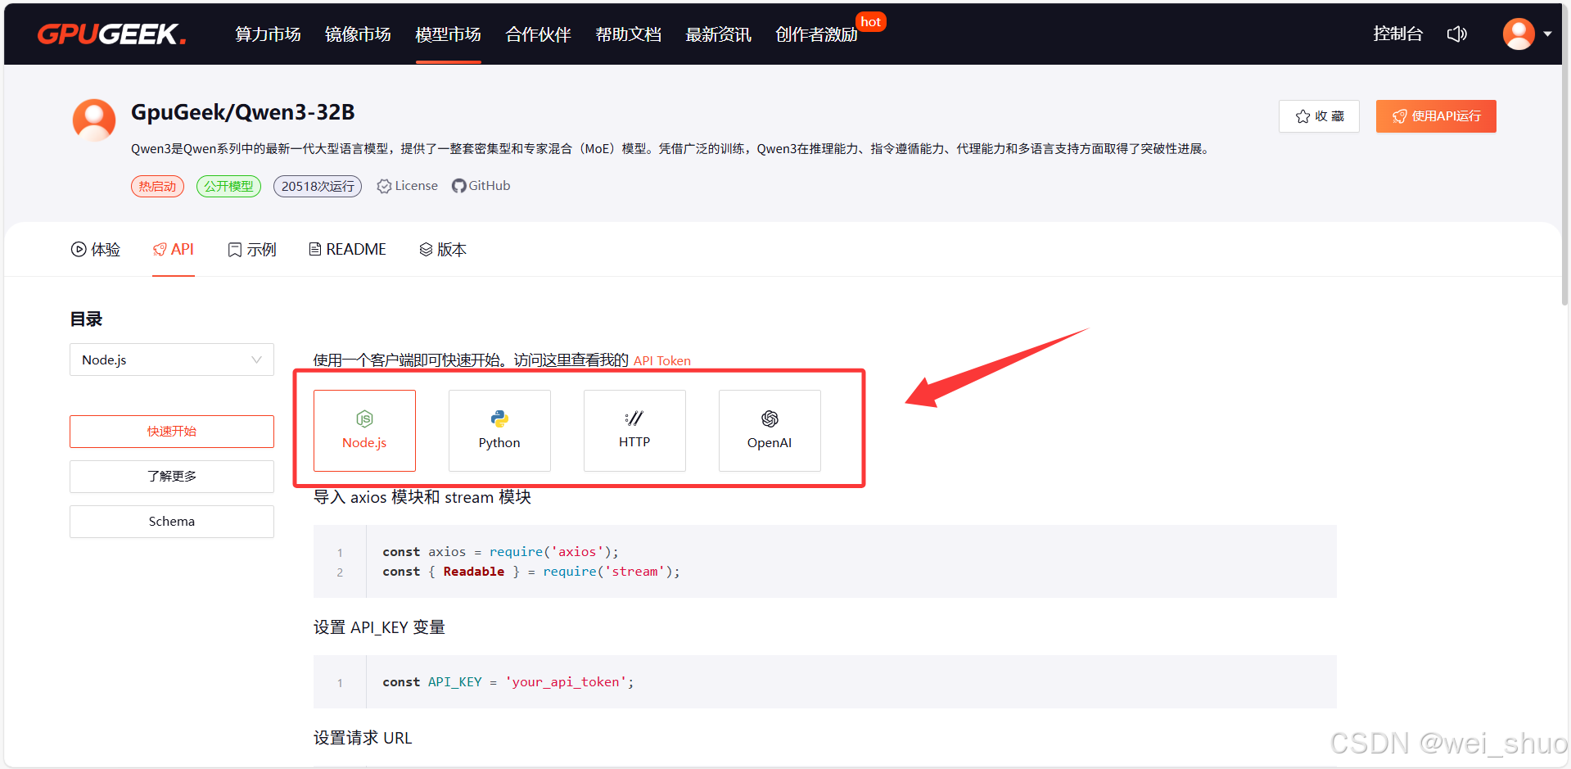Click the 使用API运行 button
Screen dimensions: 1571x769
point(1436,116)
